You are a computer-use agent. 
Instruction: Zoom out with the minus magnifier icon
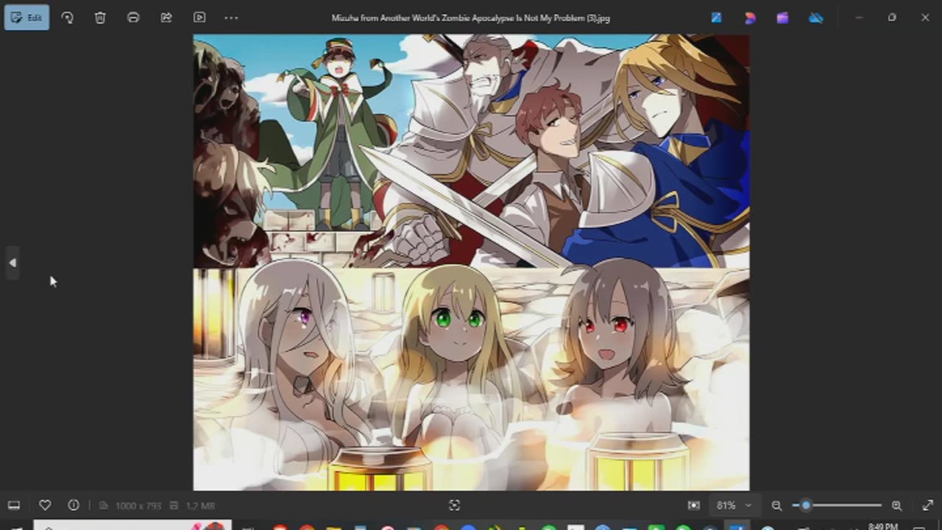(776, 506)
